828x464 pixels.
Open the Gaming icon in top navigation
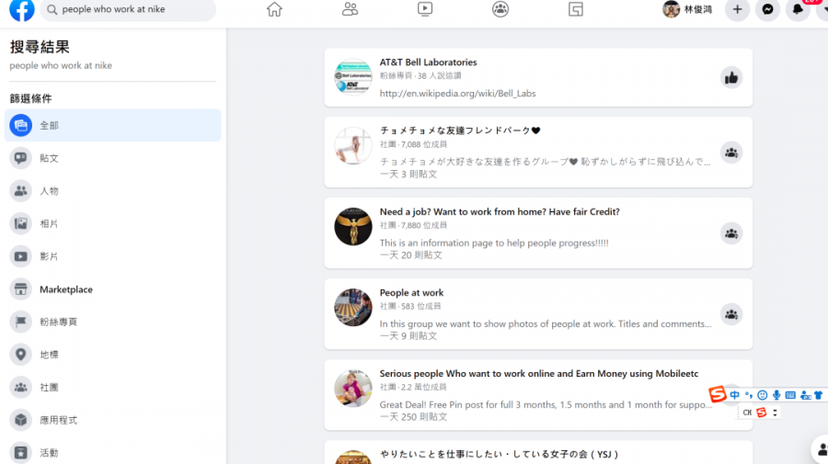click(576, 9)
